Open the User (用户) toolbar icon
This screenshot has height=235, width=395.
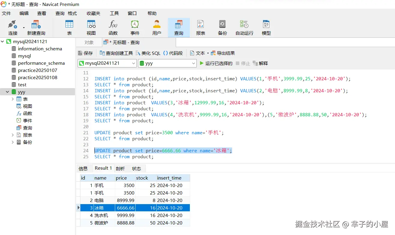coord(157,28)
